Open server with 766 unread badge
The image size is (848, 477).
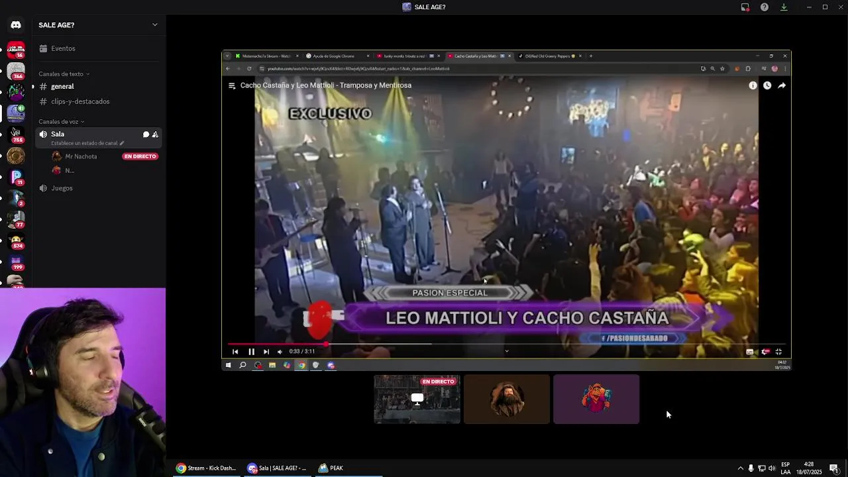pyautogui.click(x=16, y=71)
